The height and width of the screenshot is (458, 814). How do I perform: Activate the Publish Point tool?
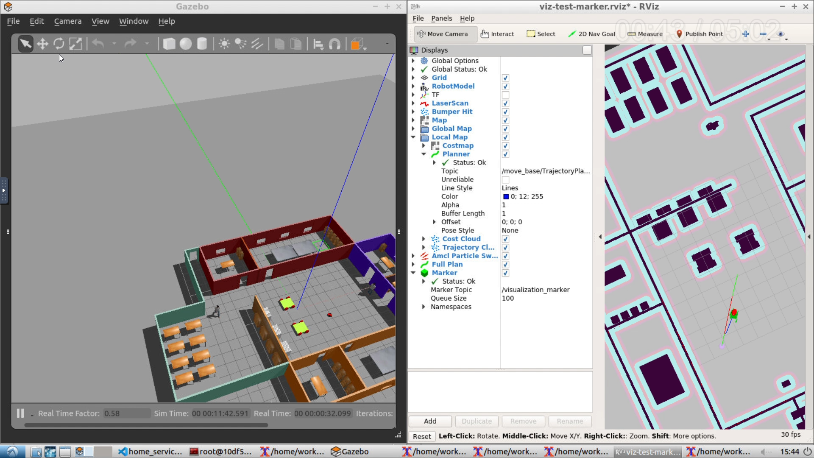pos(699,34)
